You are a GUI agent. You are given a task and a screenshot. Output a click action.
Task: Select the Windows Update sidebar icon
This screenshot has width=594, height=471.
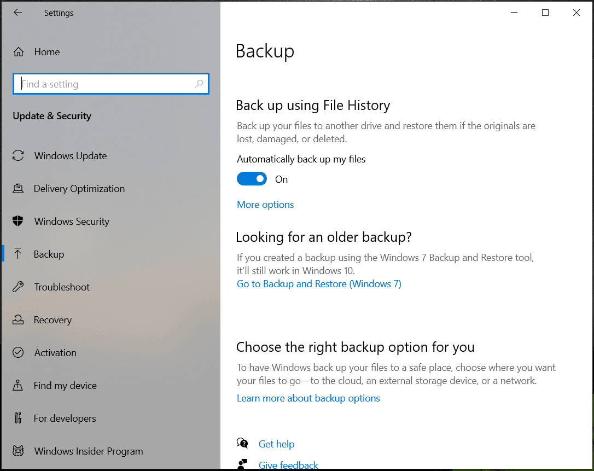18,156
